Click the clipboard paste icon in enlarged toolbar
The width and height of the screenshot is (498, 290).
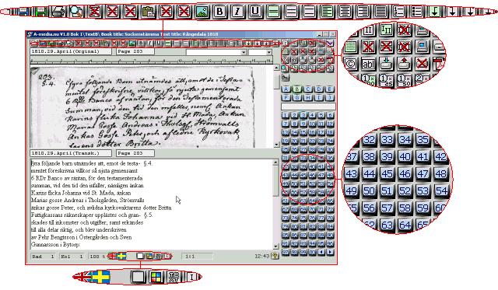click(x=148, y=12)
